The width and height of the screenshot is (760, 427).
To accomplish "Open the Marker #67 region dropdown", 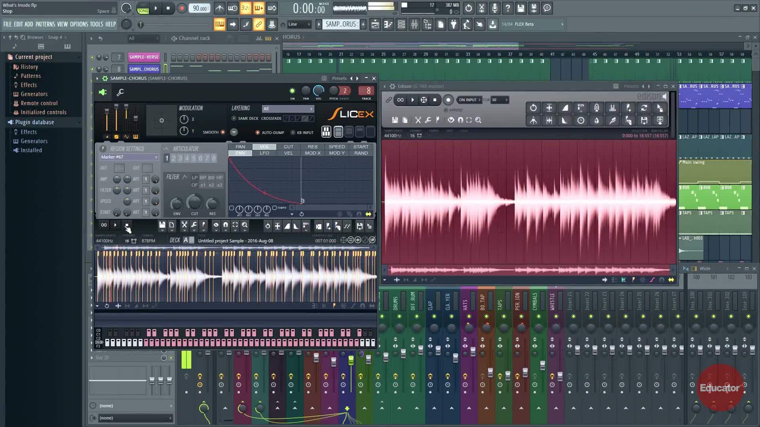I will pyautogui.click(x=129, y=157).
